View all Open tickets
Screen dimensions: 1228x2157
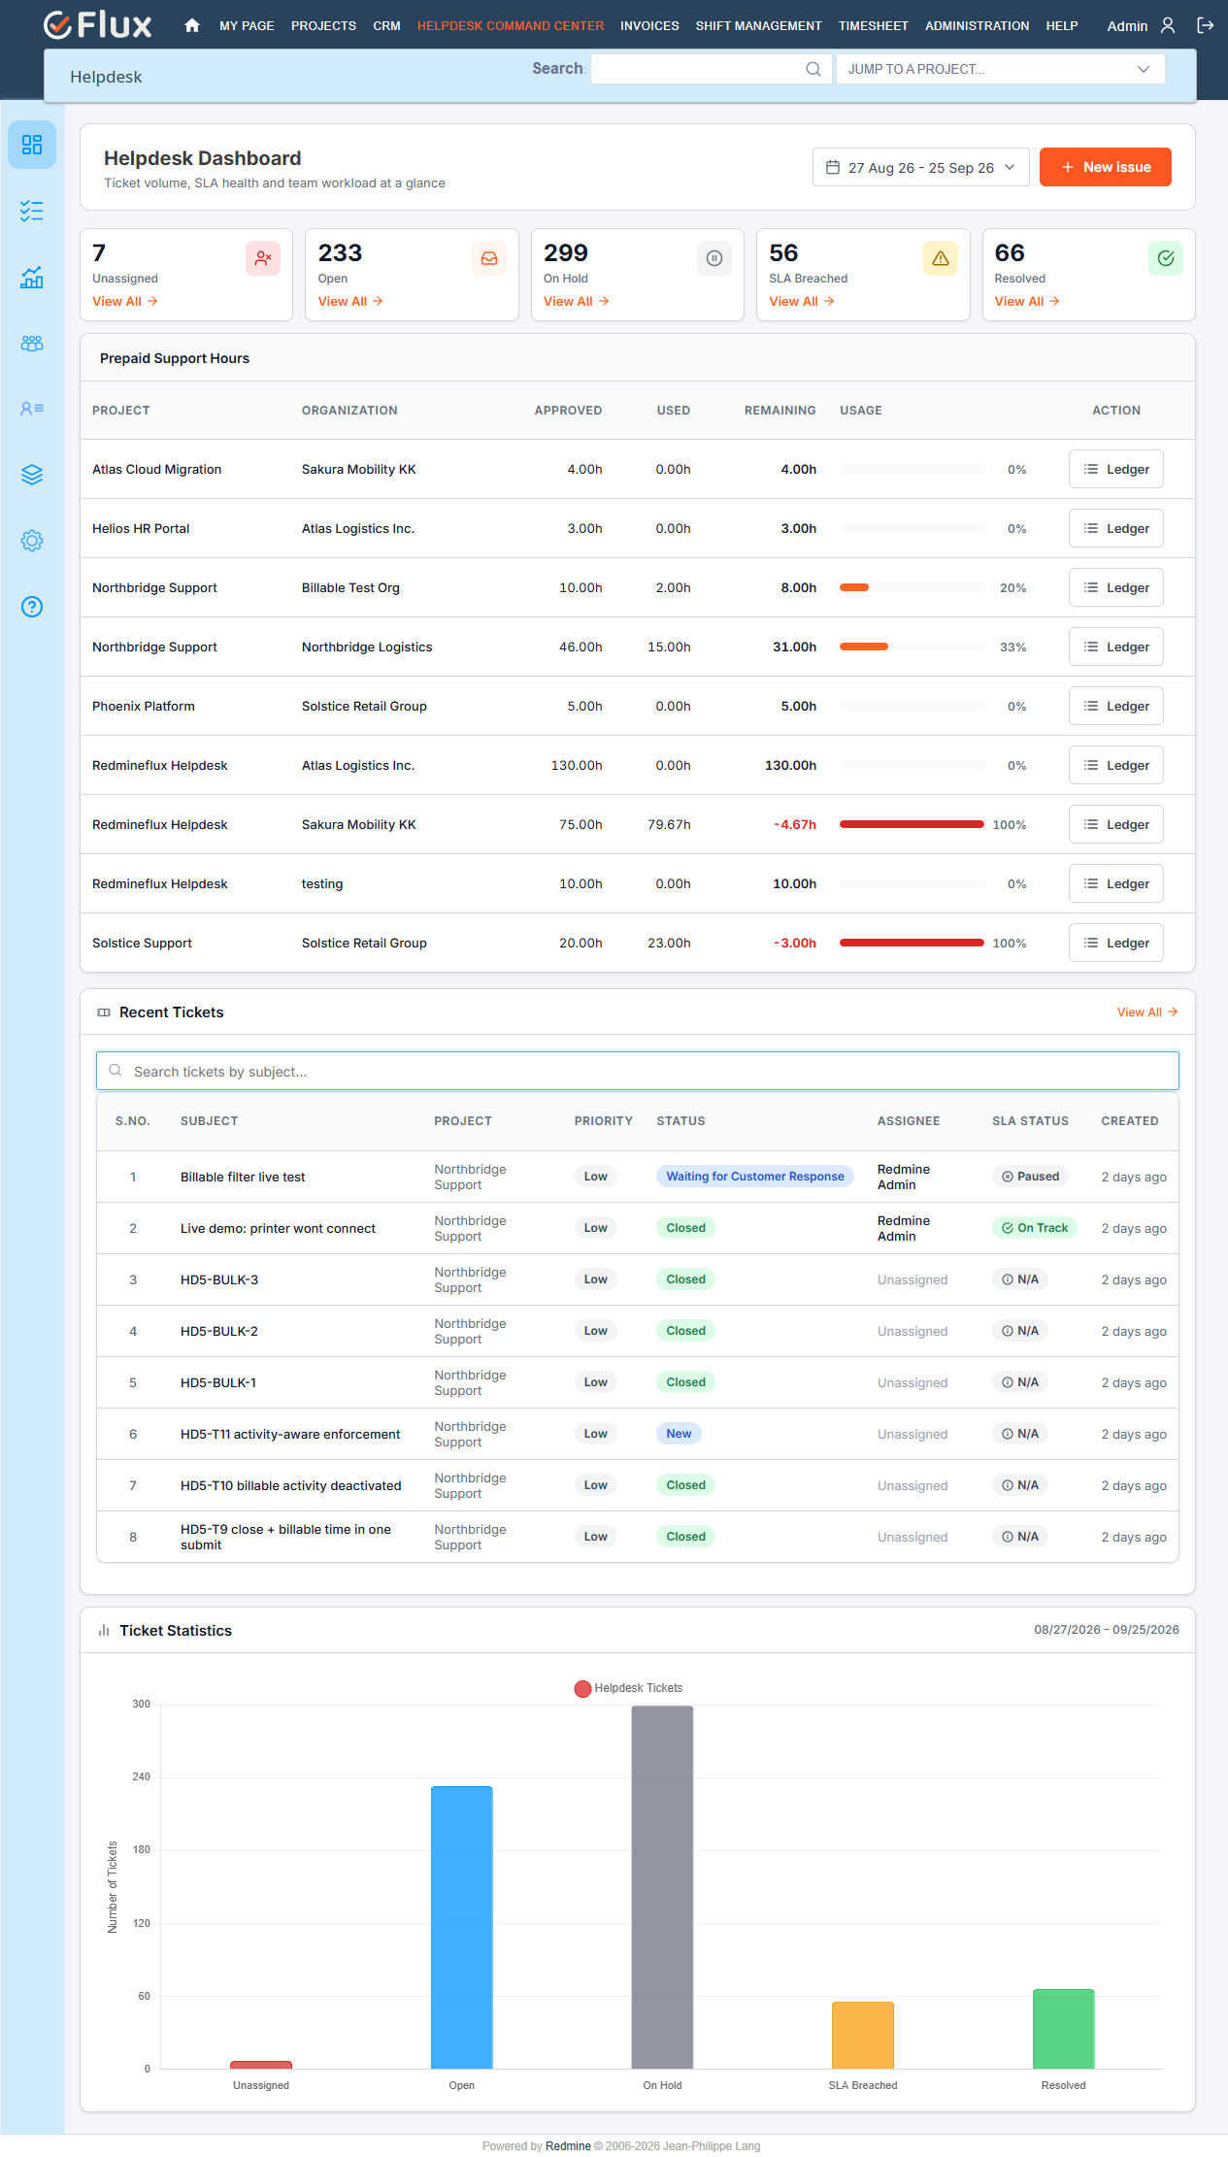tap(350, 302)
